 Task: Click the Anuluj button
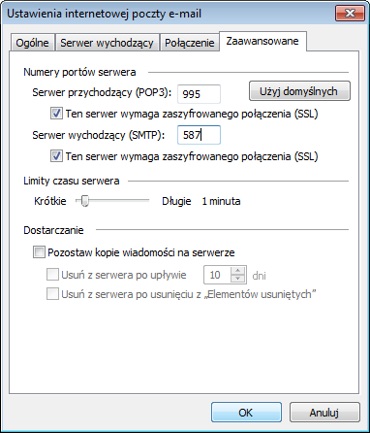click(x=324, y=413)
